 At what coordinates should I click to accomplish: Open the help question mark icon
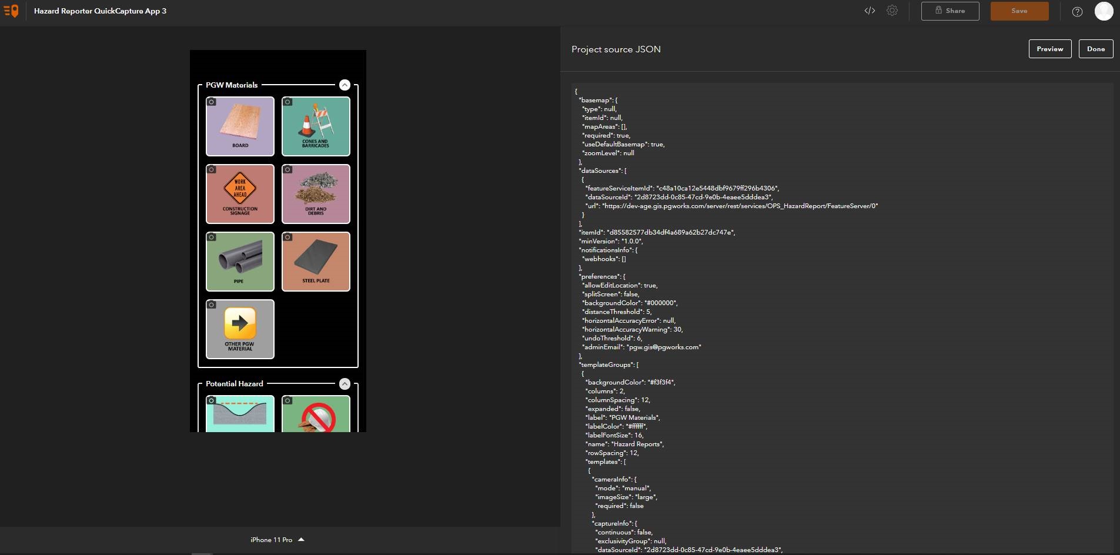[1077, 11]
